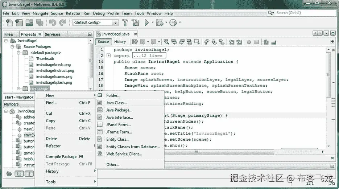
Task: Close the InvinciBagel.java tab
Action: 135,34
